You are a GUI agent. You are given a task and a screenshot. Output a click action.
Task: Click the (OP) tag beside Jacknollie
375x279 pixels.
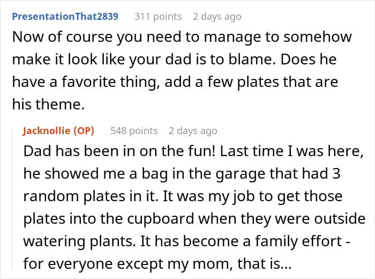click(x=84, y=131)
